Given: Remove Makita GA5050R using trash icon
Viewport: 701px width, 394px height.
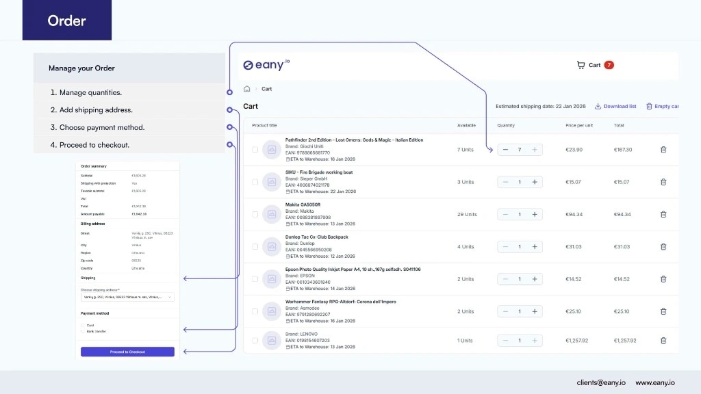Looking at the screenshot, I should click(x=663, y=214).
